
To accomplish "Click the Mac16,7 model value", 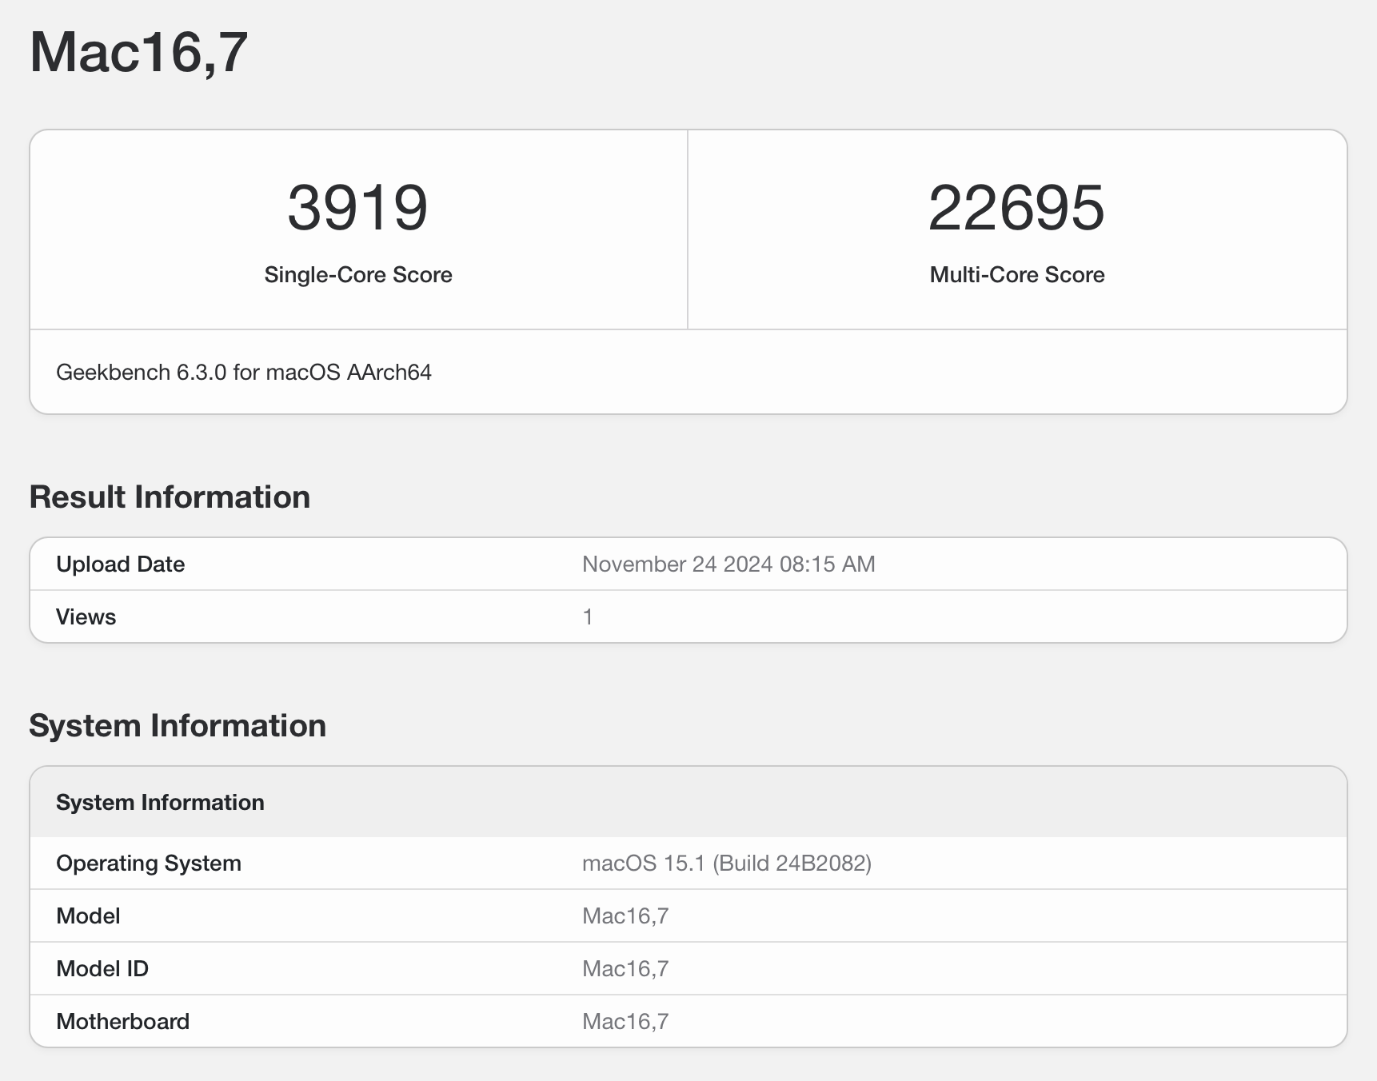I will pyautogui.click(x=626, y=915).
